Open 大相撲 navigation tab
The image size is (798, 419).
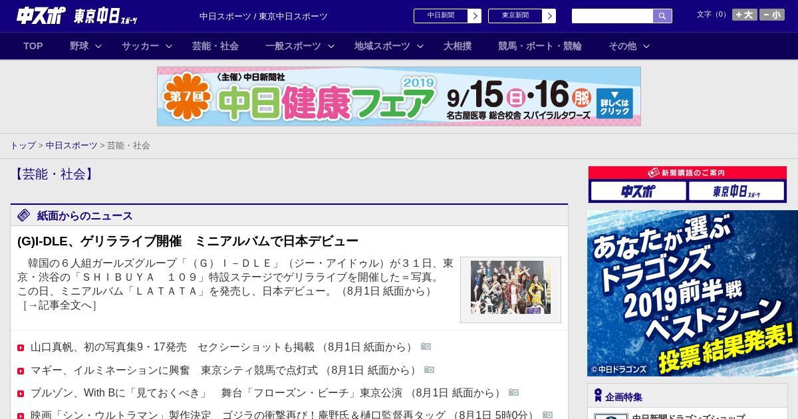[x=458, y=46]
